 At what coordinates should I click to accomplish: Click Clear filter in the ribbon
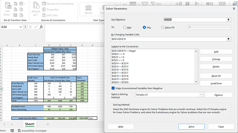click(x=156, y=4)
